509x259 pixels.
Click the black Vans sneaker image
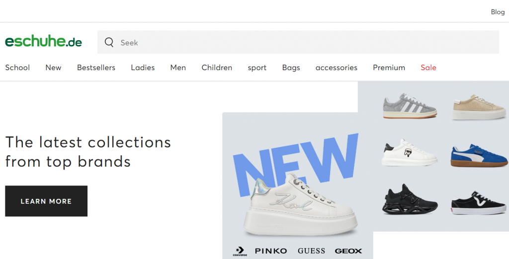pyautogui.click(x=479, y=203)
